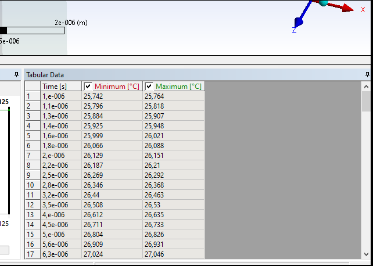
Task: Select minimum value 26,508
Action: [112, 205]
